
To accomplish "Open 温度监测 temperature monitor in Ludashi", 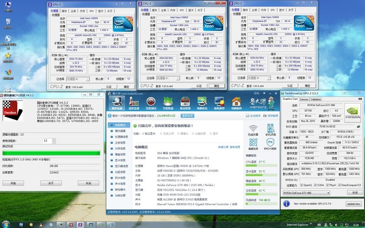I will [134, 103].
